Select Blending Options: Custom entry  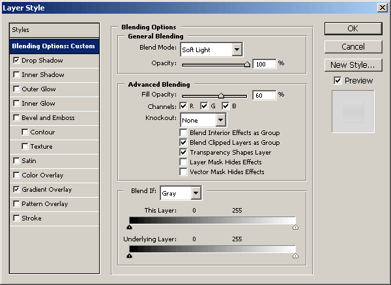click(x=54, y=46)
